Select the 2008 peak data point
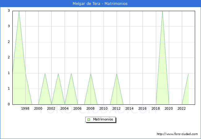This screenshot has height=139, width=201. pos(91,74)
